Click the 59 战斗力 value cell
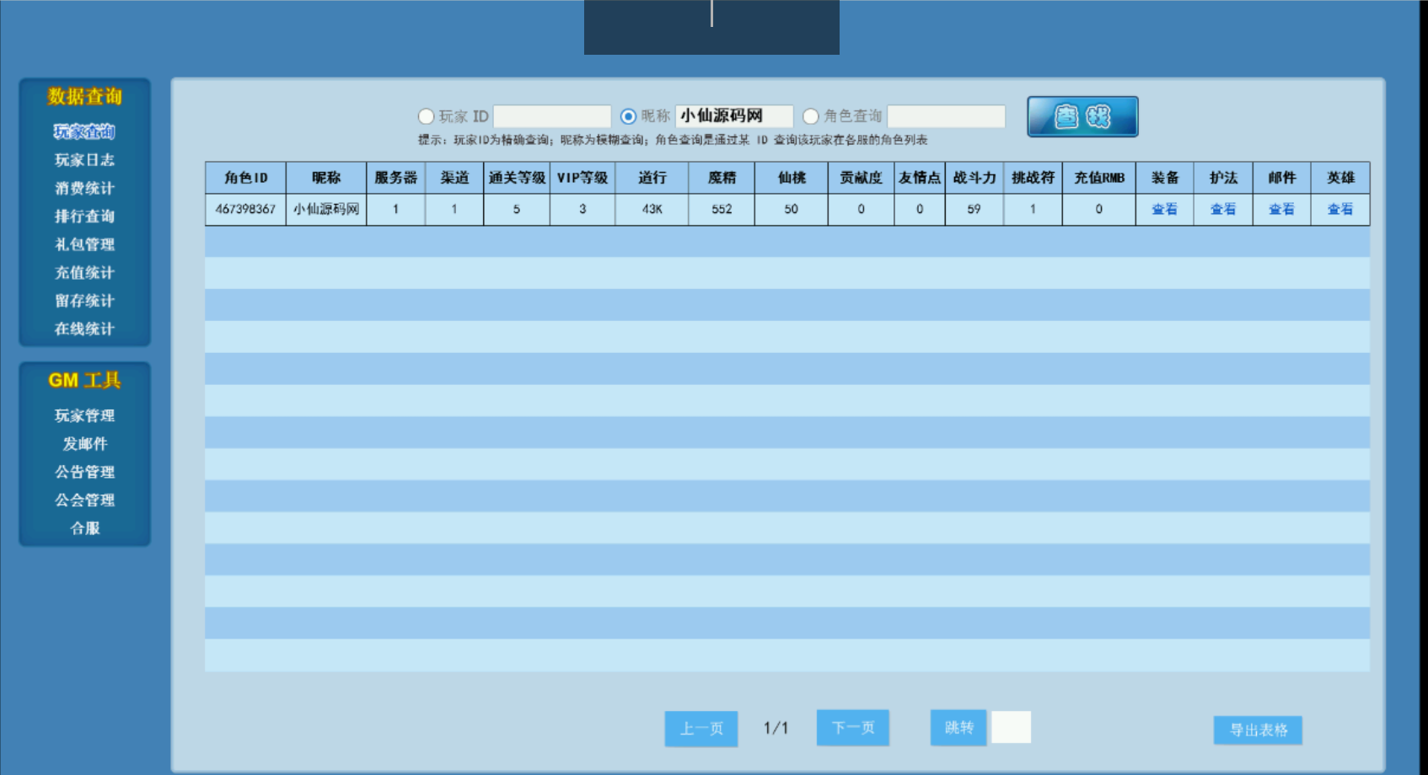 (974, 209)
